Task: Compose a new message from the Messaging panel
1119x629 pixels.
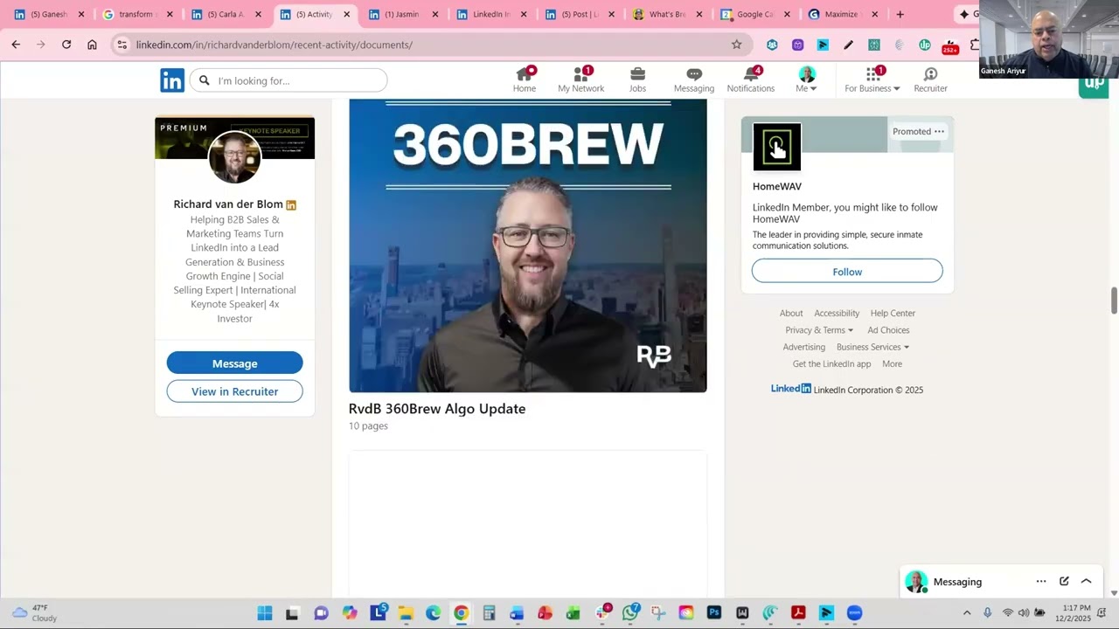Action: click(1064, 582)
